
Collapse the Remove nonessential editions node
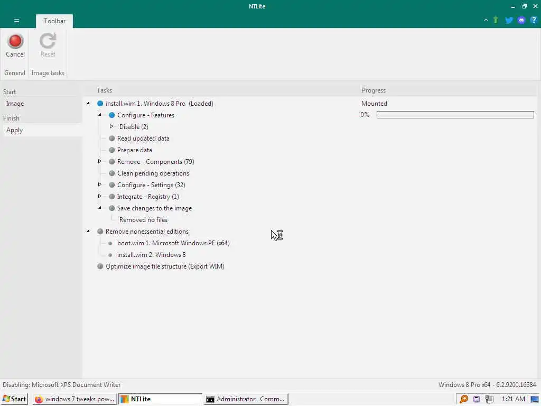point(88,231)
